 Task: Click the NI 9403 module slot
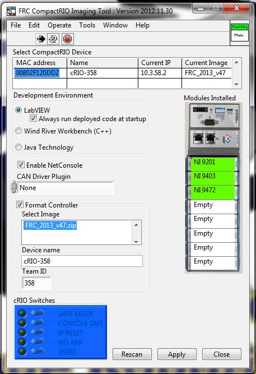point(213,178)
